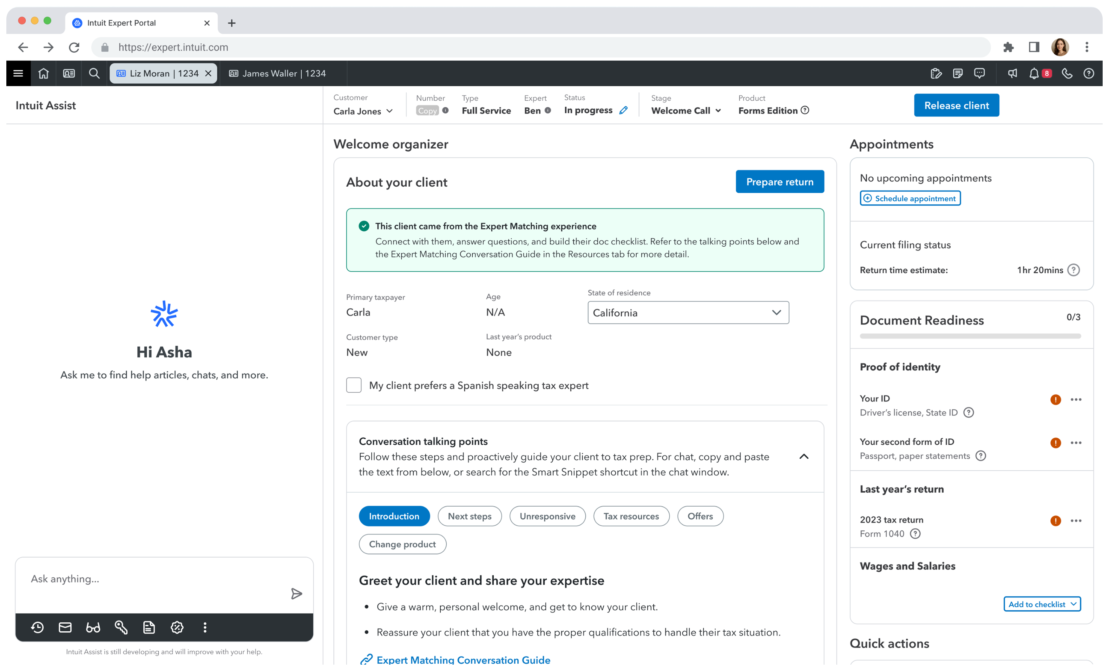Click the phone call icon

point(1067,73)
